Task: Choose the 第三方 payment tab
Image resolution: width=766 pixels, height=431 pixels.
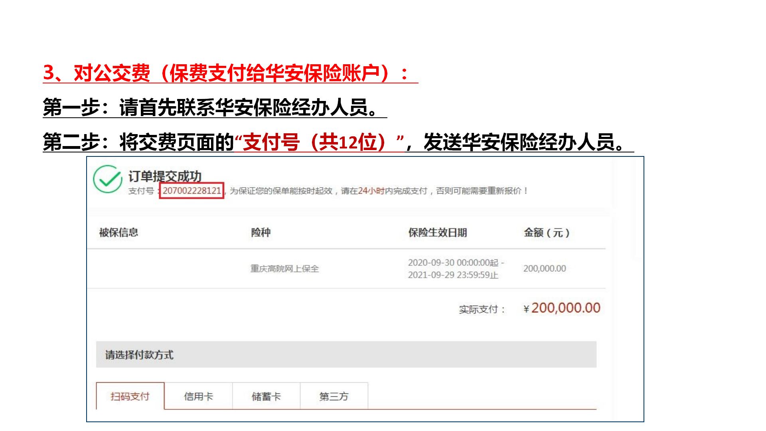Action: [x=334, y=396]
